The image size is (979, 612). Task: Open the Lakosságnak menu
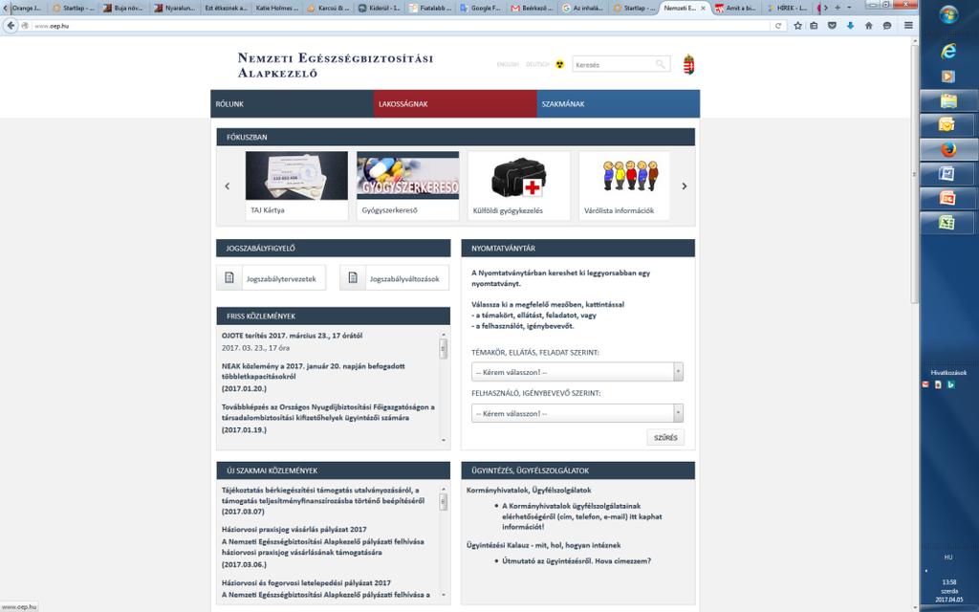(455, 103)
